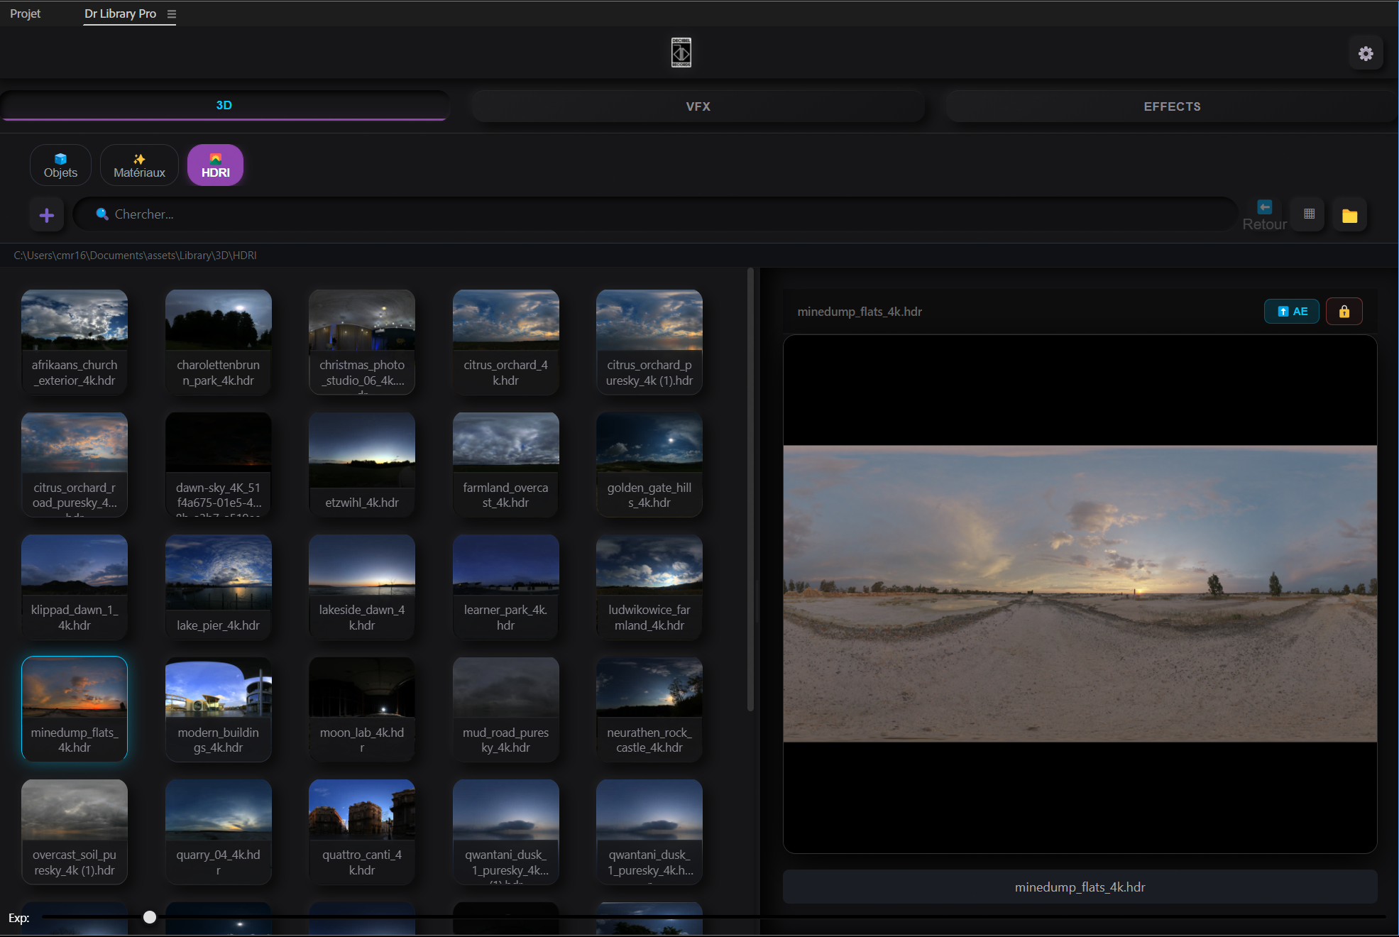Switch to the VFX tab

(x=698, y=106)
